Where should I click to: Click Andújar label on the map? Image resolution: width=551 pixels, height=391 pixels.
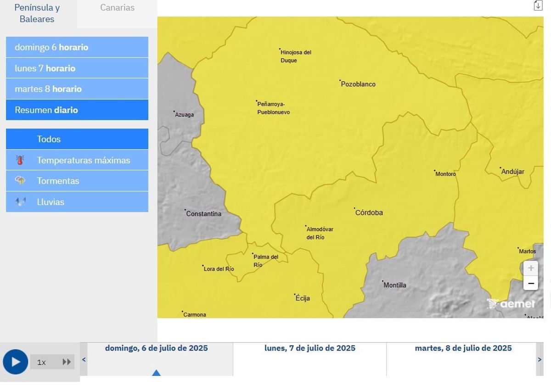click(513, 172)
